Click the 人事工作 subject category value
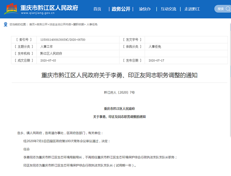Viewport: 231px width, 176px height. [x=47, y=46]
